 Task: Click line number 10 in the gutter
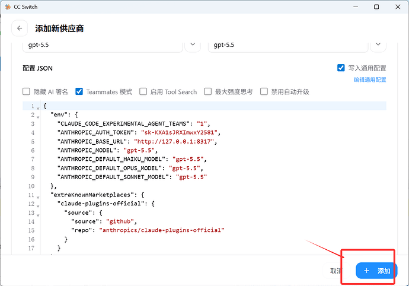(x=31, y=186)
